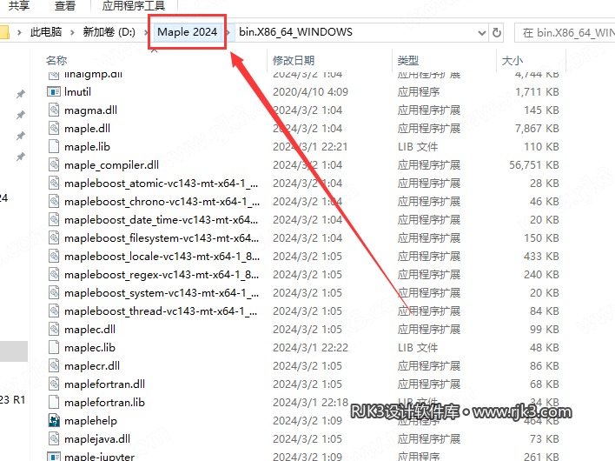615x461 pixels.
Task: Click type LIB 文件 of maplec.lib
Action: pyautogui.click(x=418, y=348)
